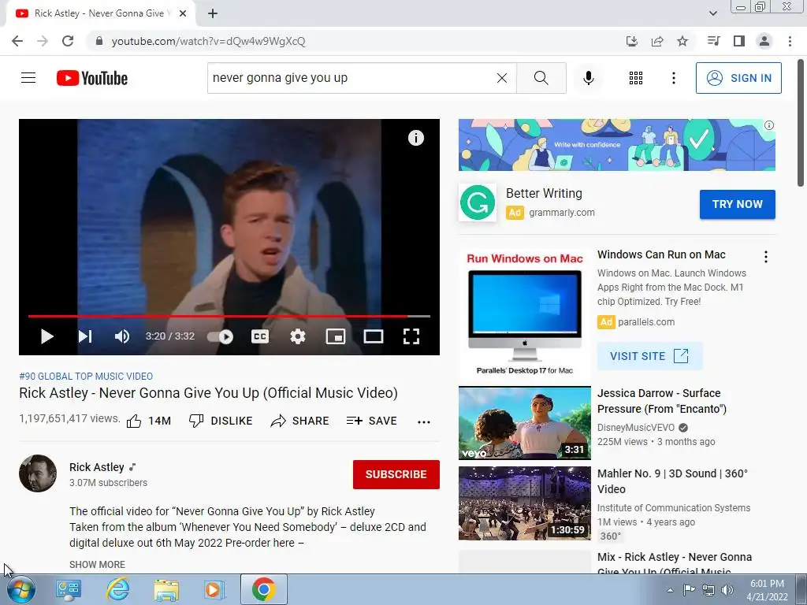Open a new browser tab
This screenshot has height=605, width=807.
[x=213, y=13]
